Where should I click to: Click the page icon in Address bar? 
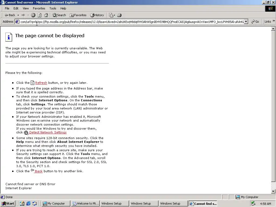(x=17, y=22)
